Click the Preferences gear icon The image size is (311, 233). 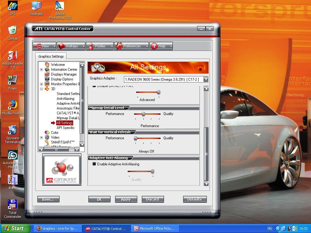tap(119, 46)
